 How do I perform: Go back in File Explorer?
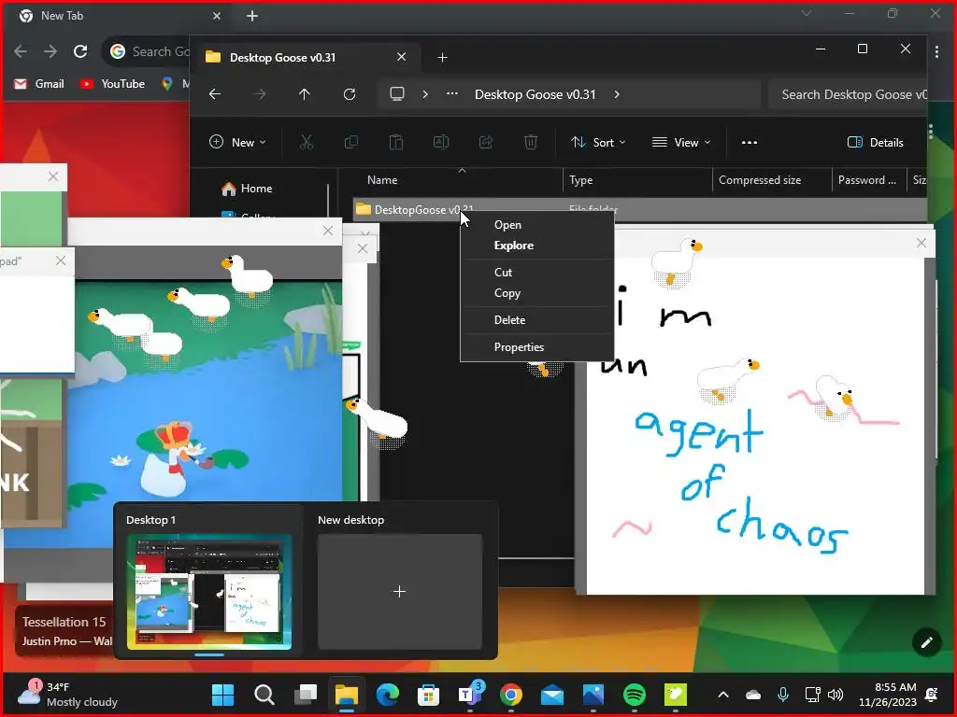(215, 94)
